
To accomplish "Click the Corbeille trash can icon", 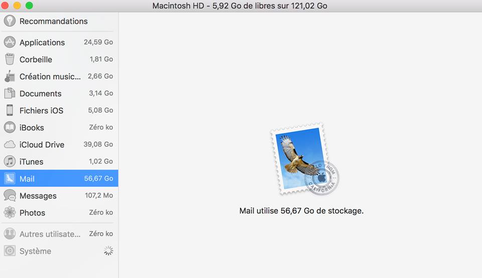I will (10, 59).
